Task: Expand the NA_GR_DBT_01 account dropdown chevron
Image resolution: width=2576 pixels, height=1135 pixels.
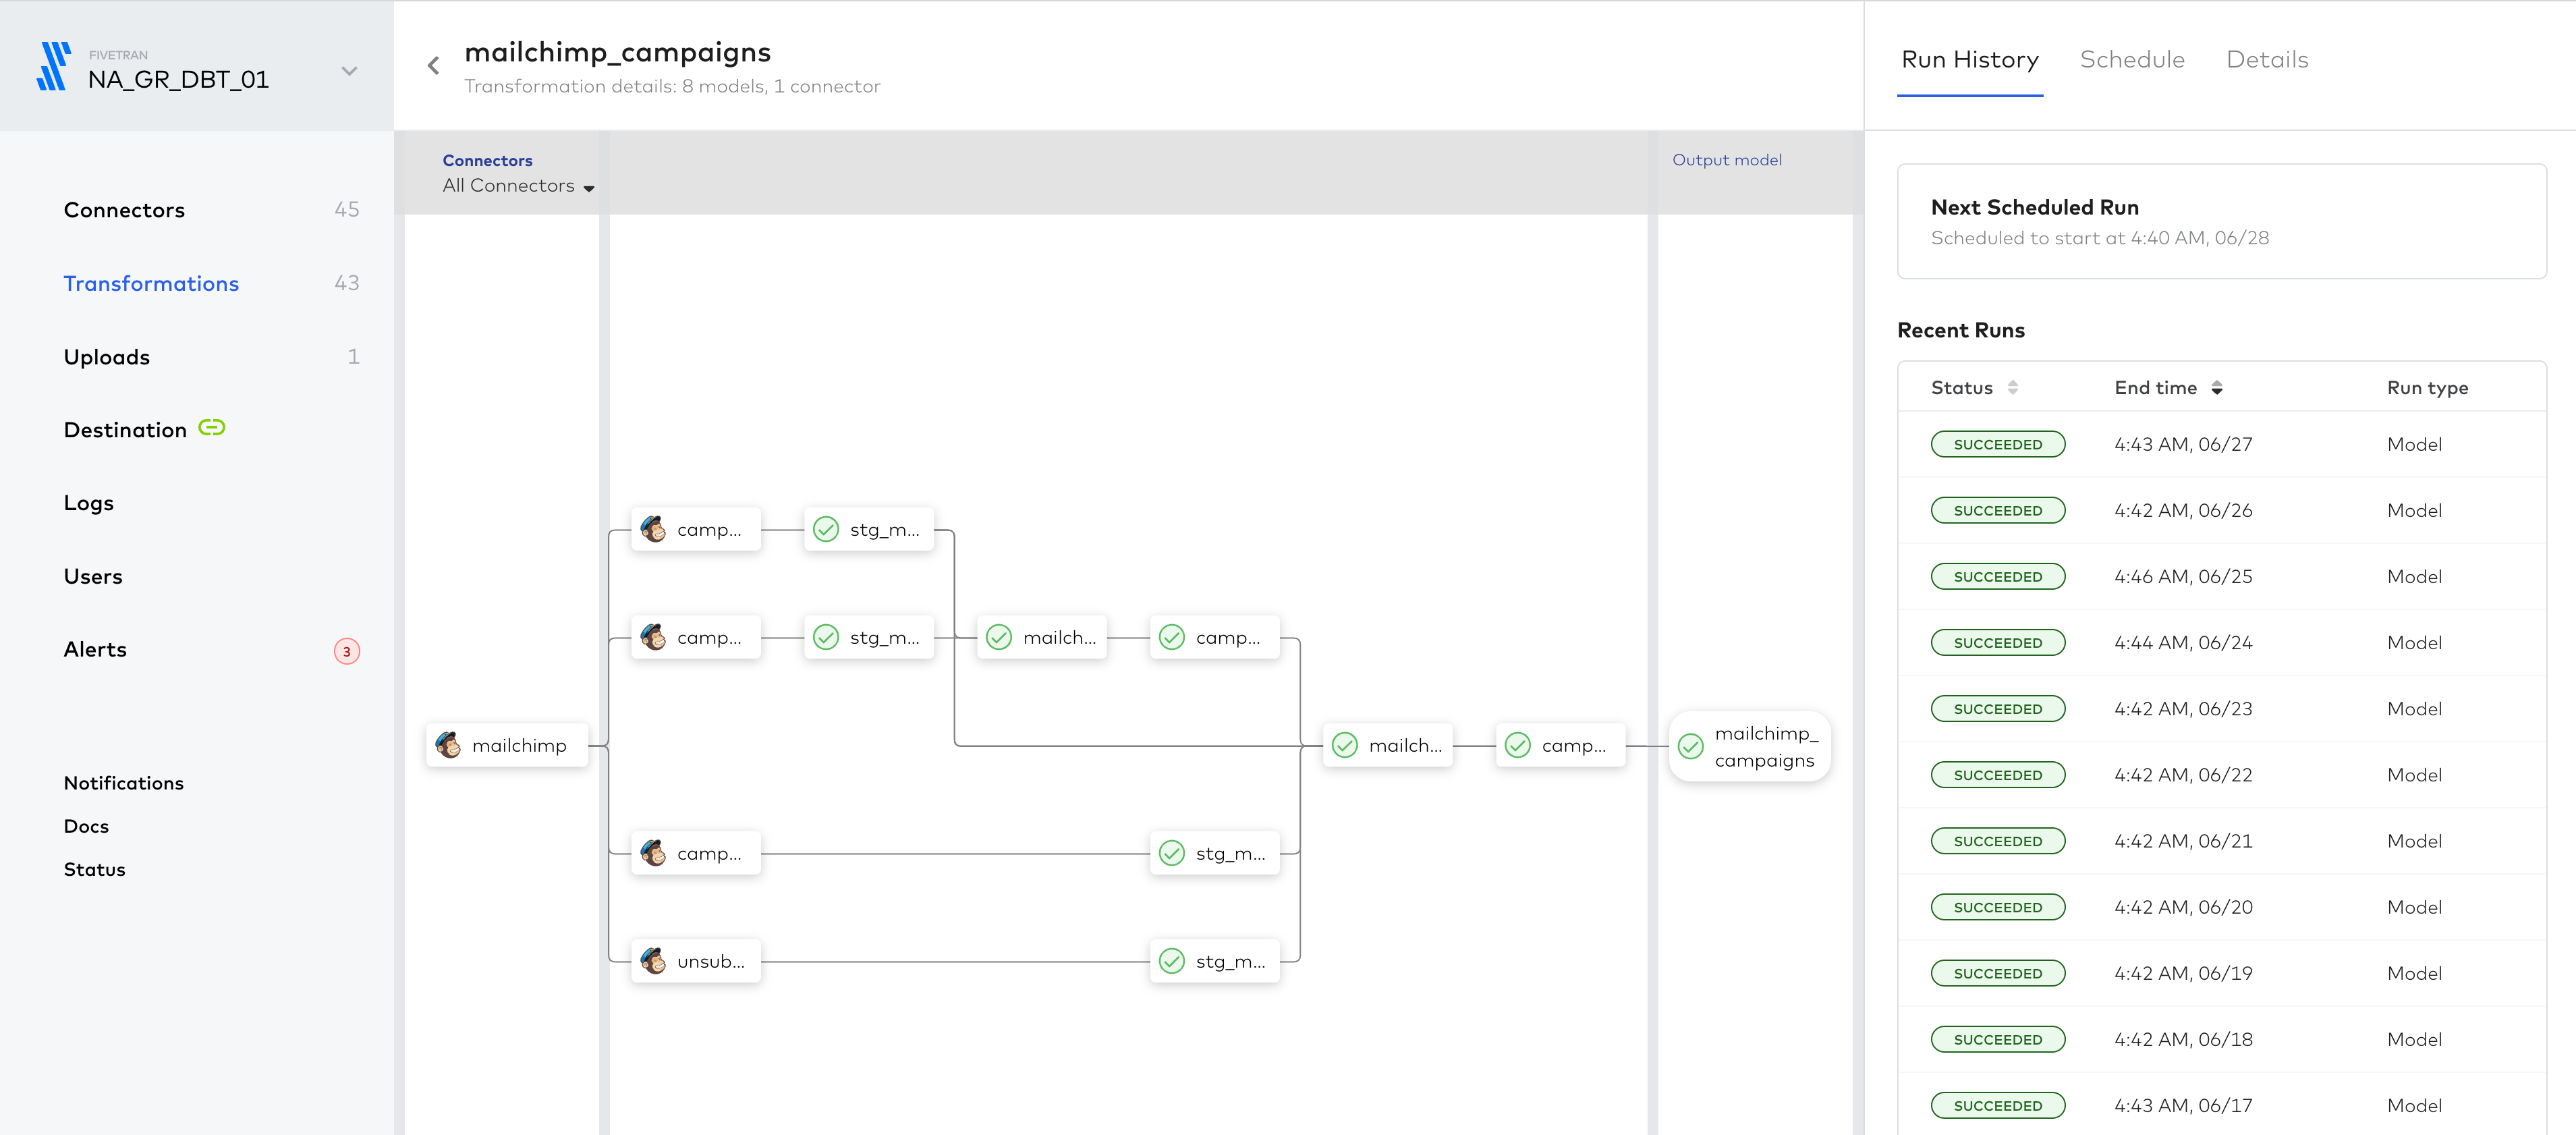Action: tap(349, 71)
